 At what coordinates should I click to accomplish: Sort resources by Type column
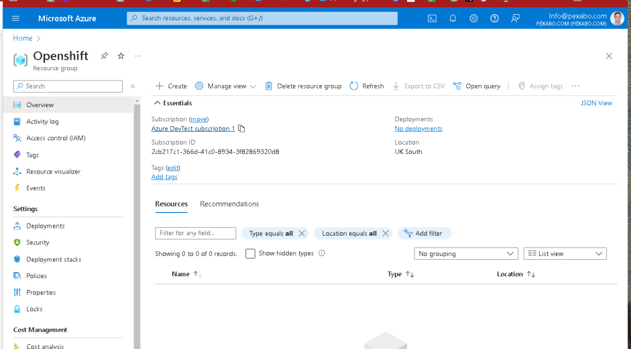pos(400,274)
